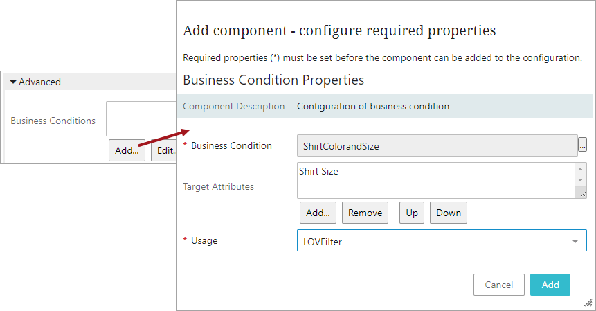Move attribute with the Up button
This screenshot has width=596, height=311.
tap(412, 213)
